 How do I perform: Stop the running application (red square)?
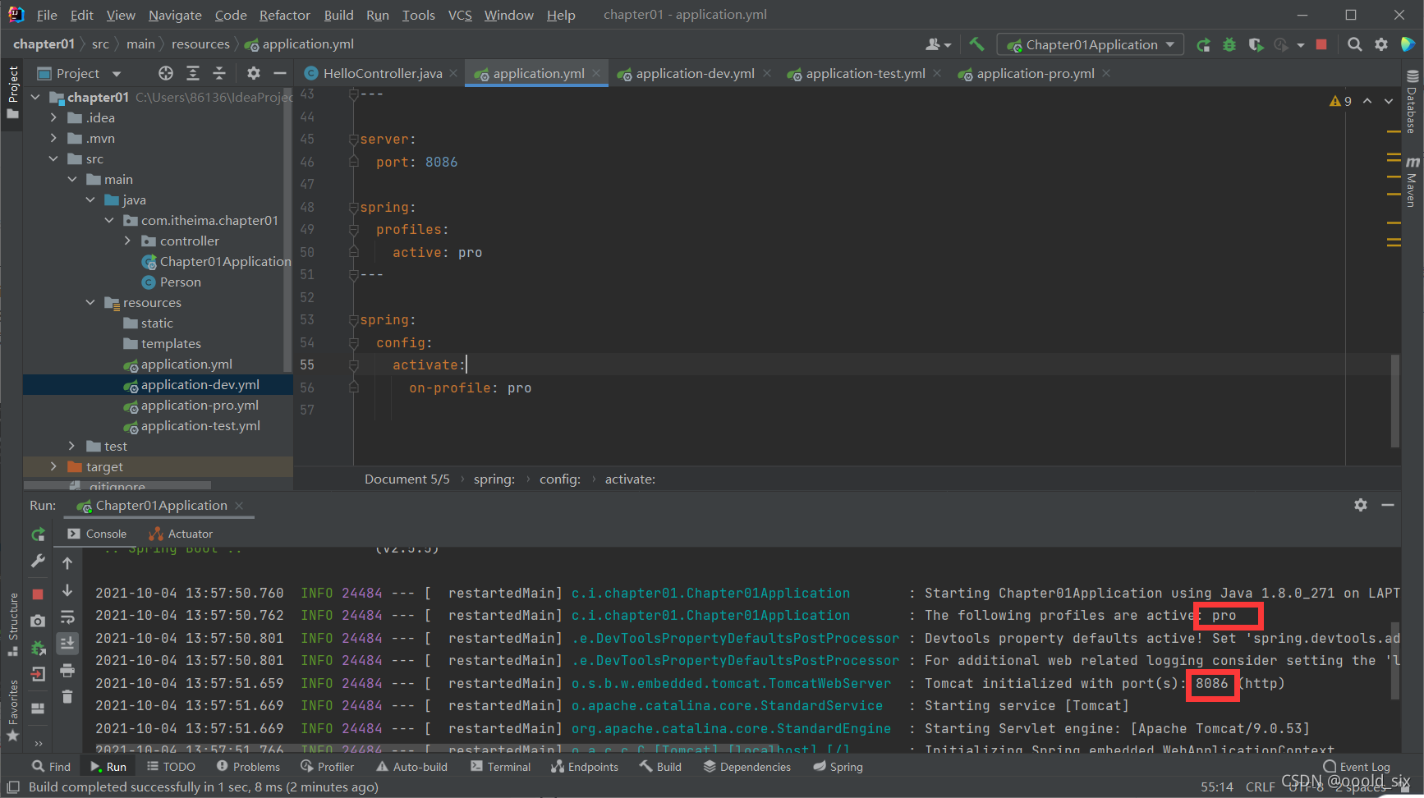coord(1321,44)
